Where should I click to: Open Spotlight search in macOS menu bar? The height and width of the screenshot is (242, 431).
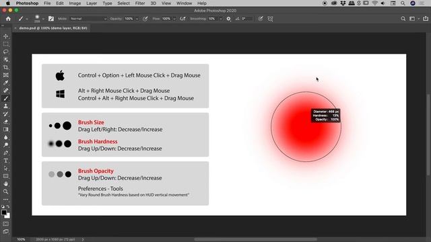(x=403, y=3)
